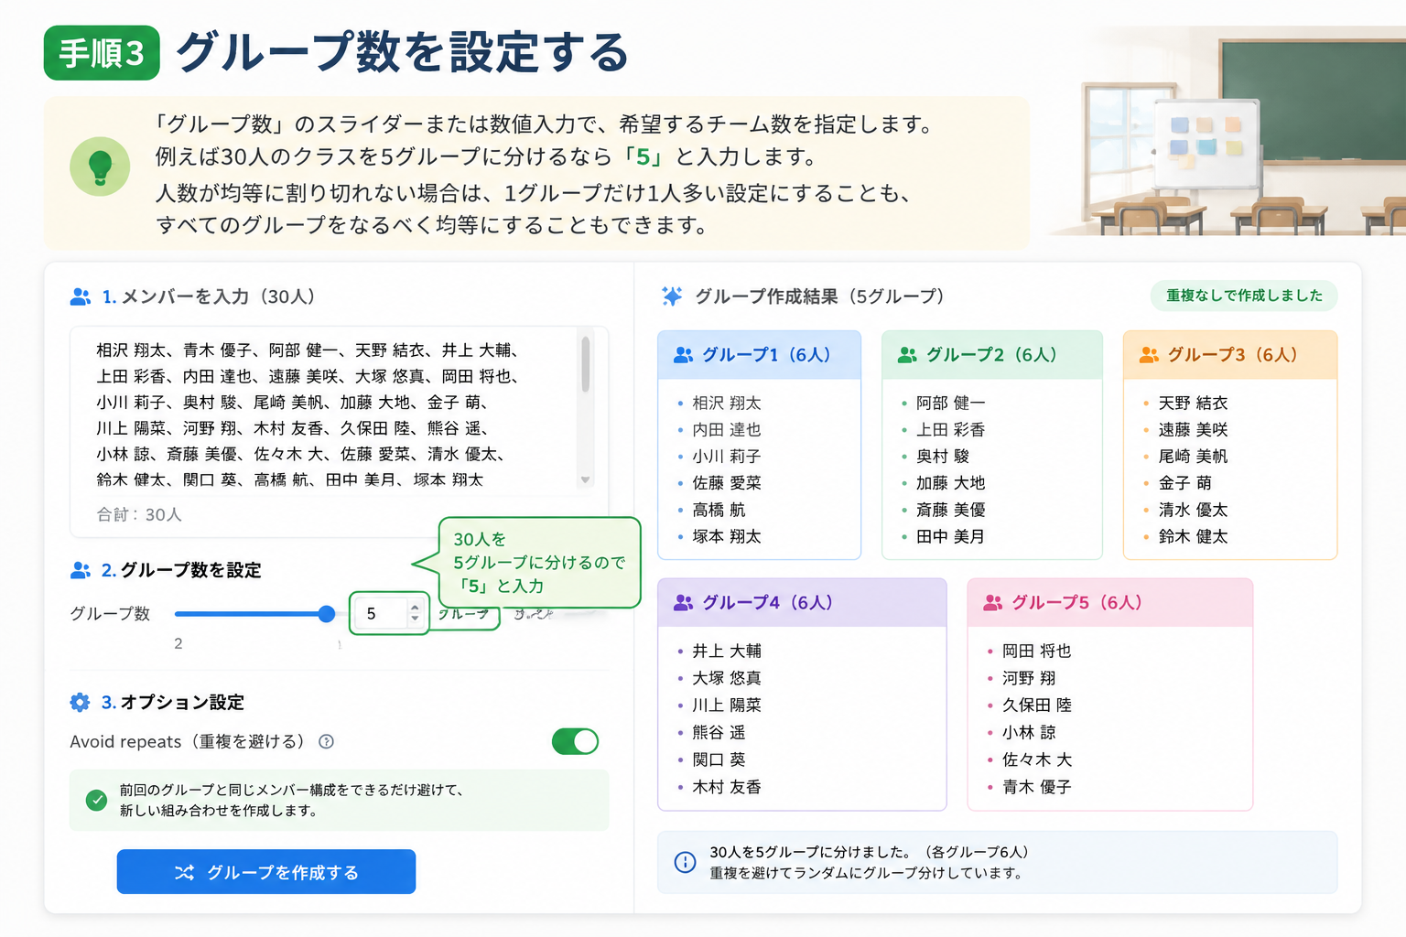The image size is (1406, 937).
Task: Click member 相沢 翔太 in グループ1
Action: tap(727, 404)
